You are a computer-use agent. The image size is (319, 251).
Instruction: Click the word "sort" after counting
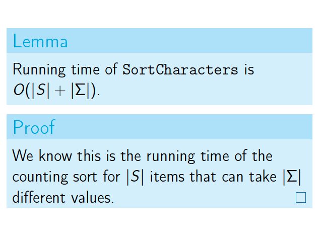tap(85, 177)
